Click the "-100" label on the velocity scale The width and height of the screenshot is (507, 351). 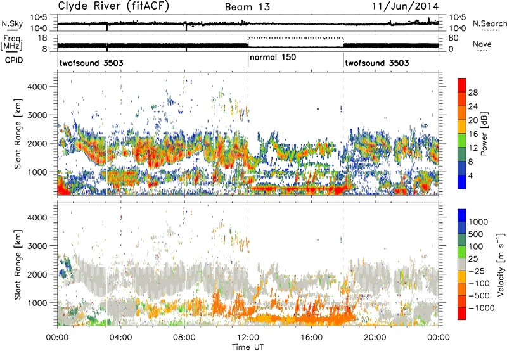[x=480, y=283]
